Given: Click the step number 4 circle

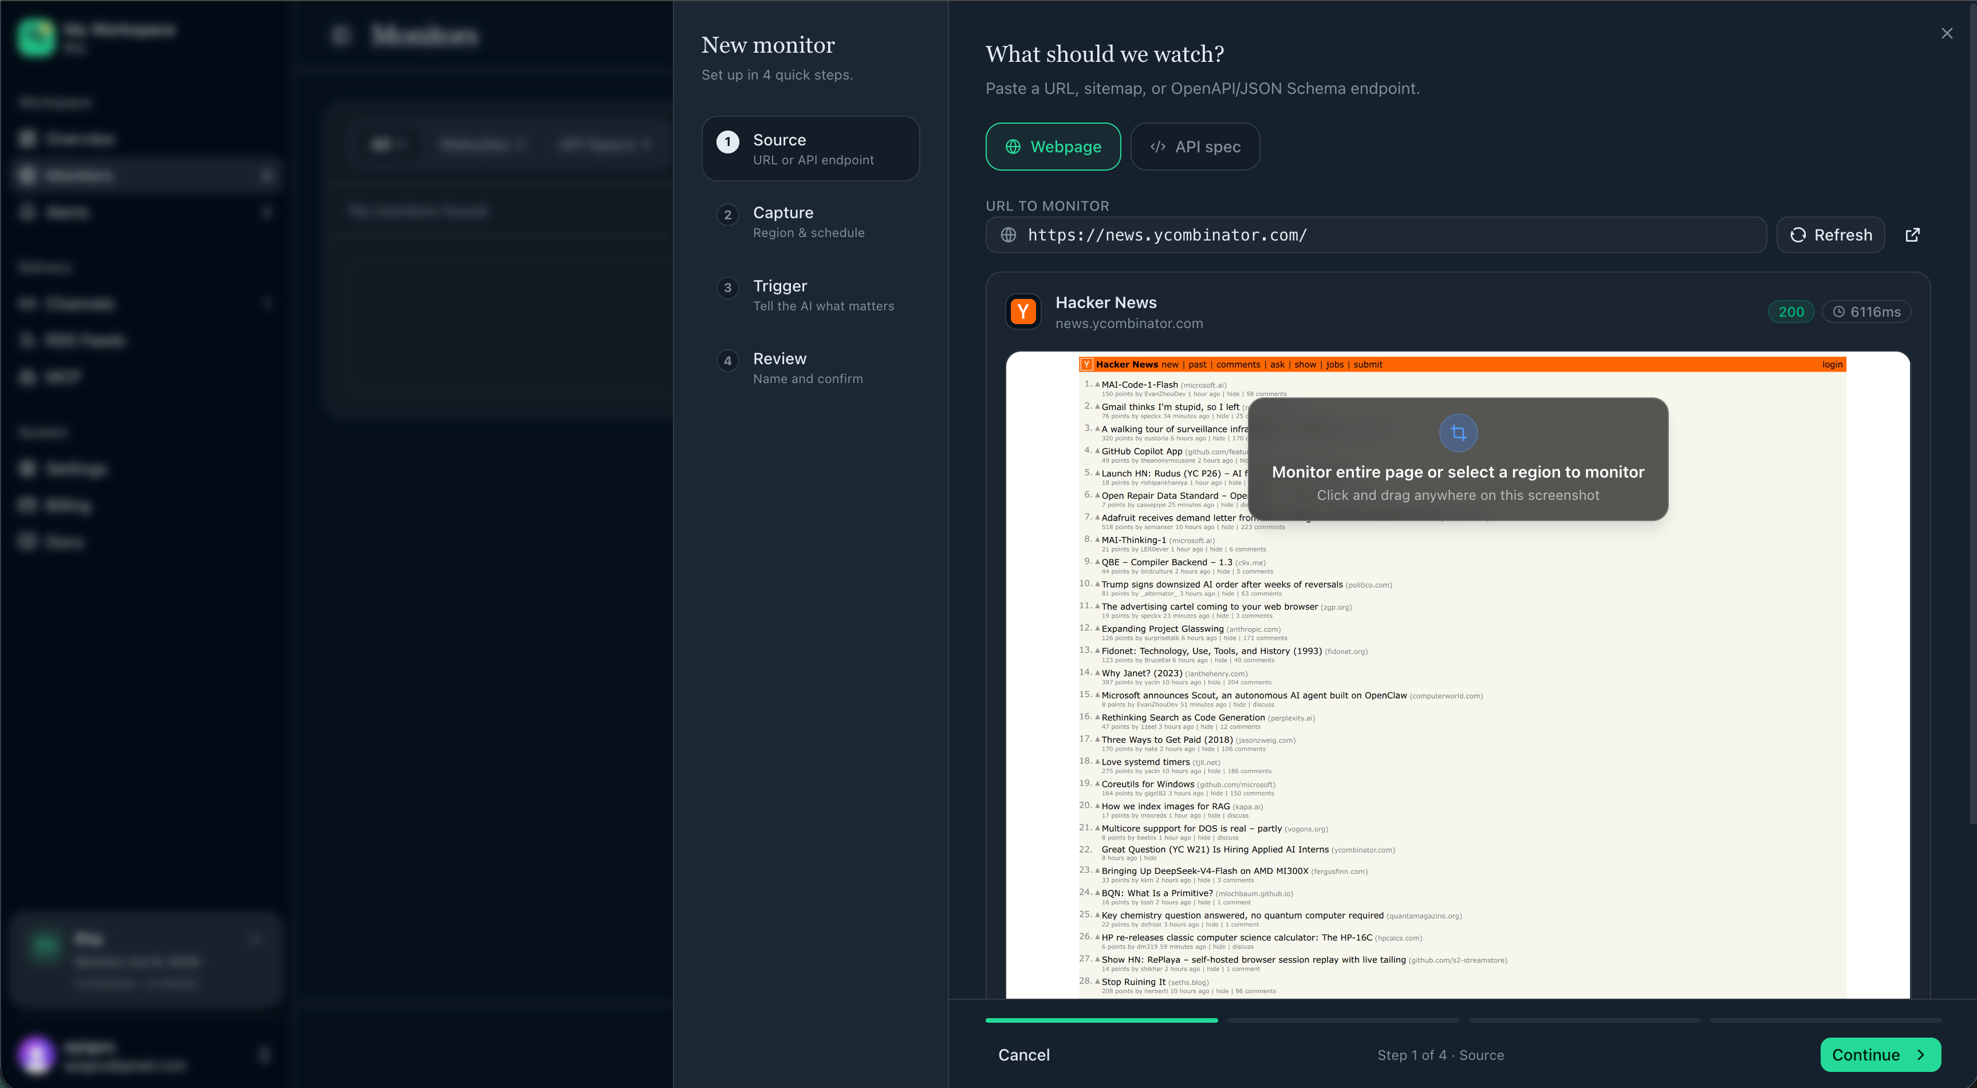Looking at the screenshot, I should pyautogui.click(x=727, y=361).
